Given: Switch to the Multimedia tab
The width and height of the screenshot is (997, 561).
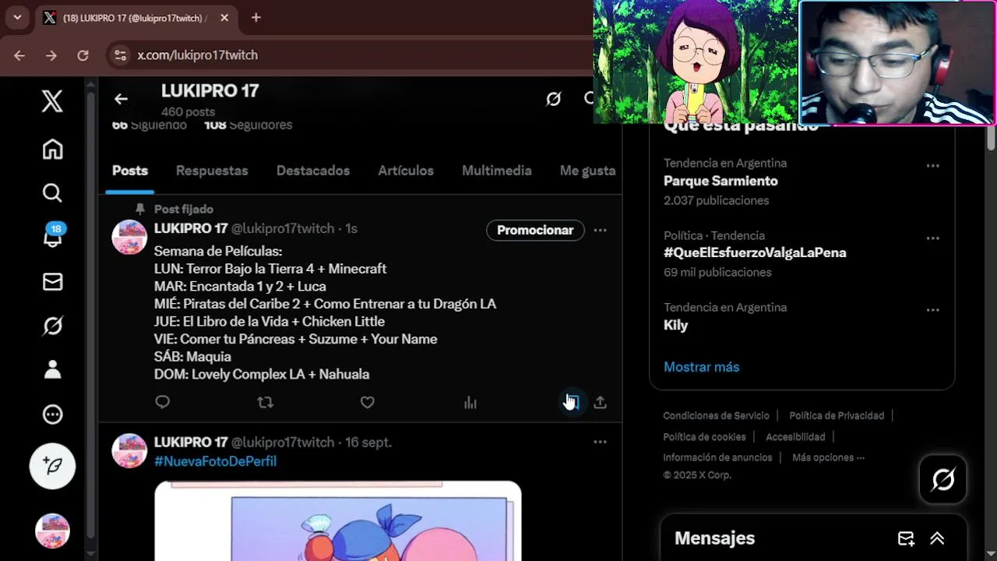Looking at the screenshot, I should tap(497, 171).
